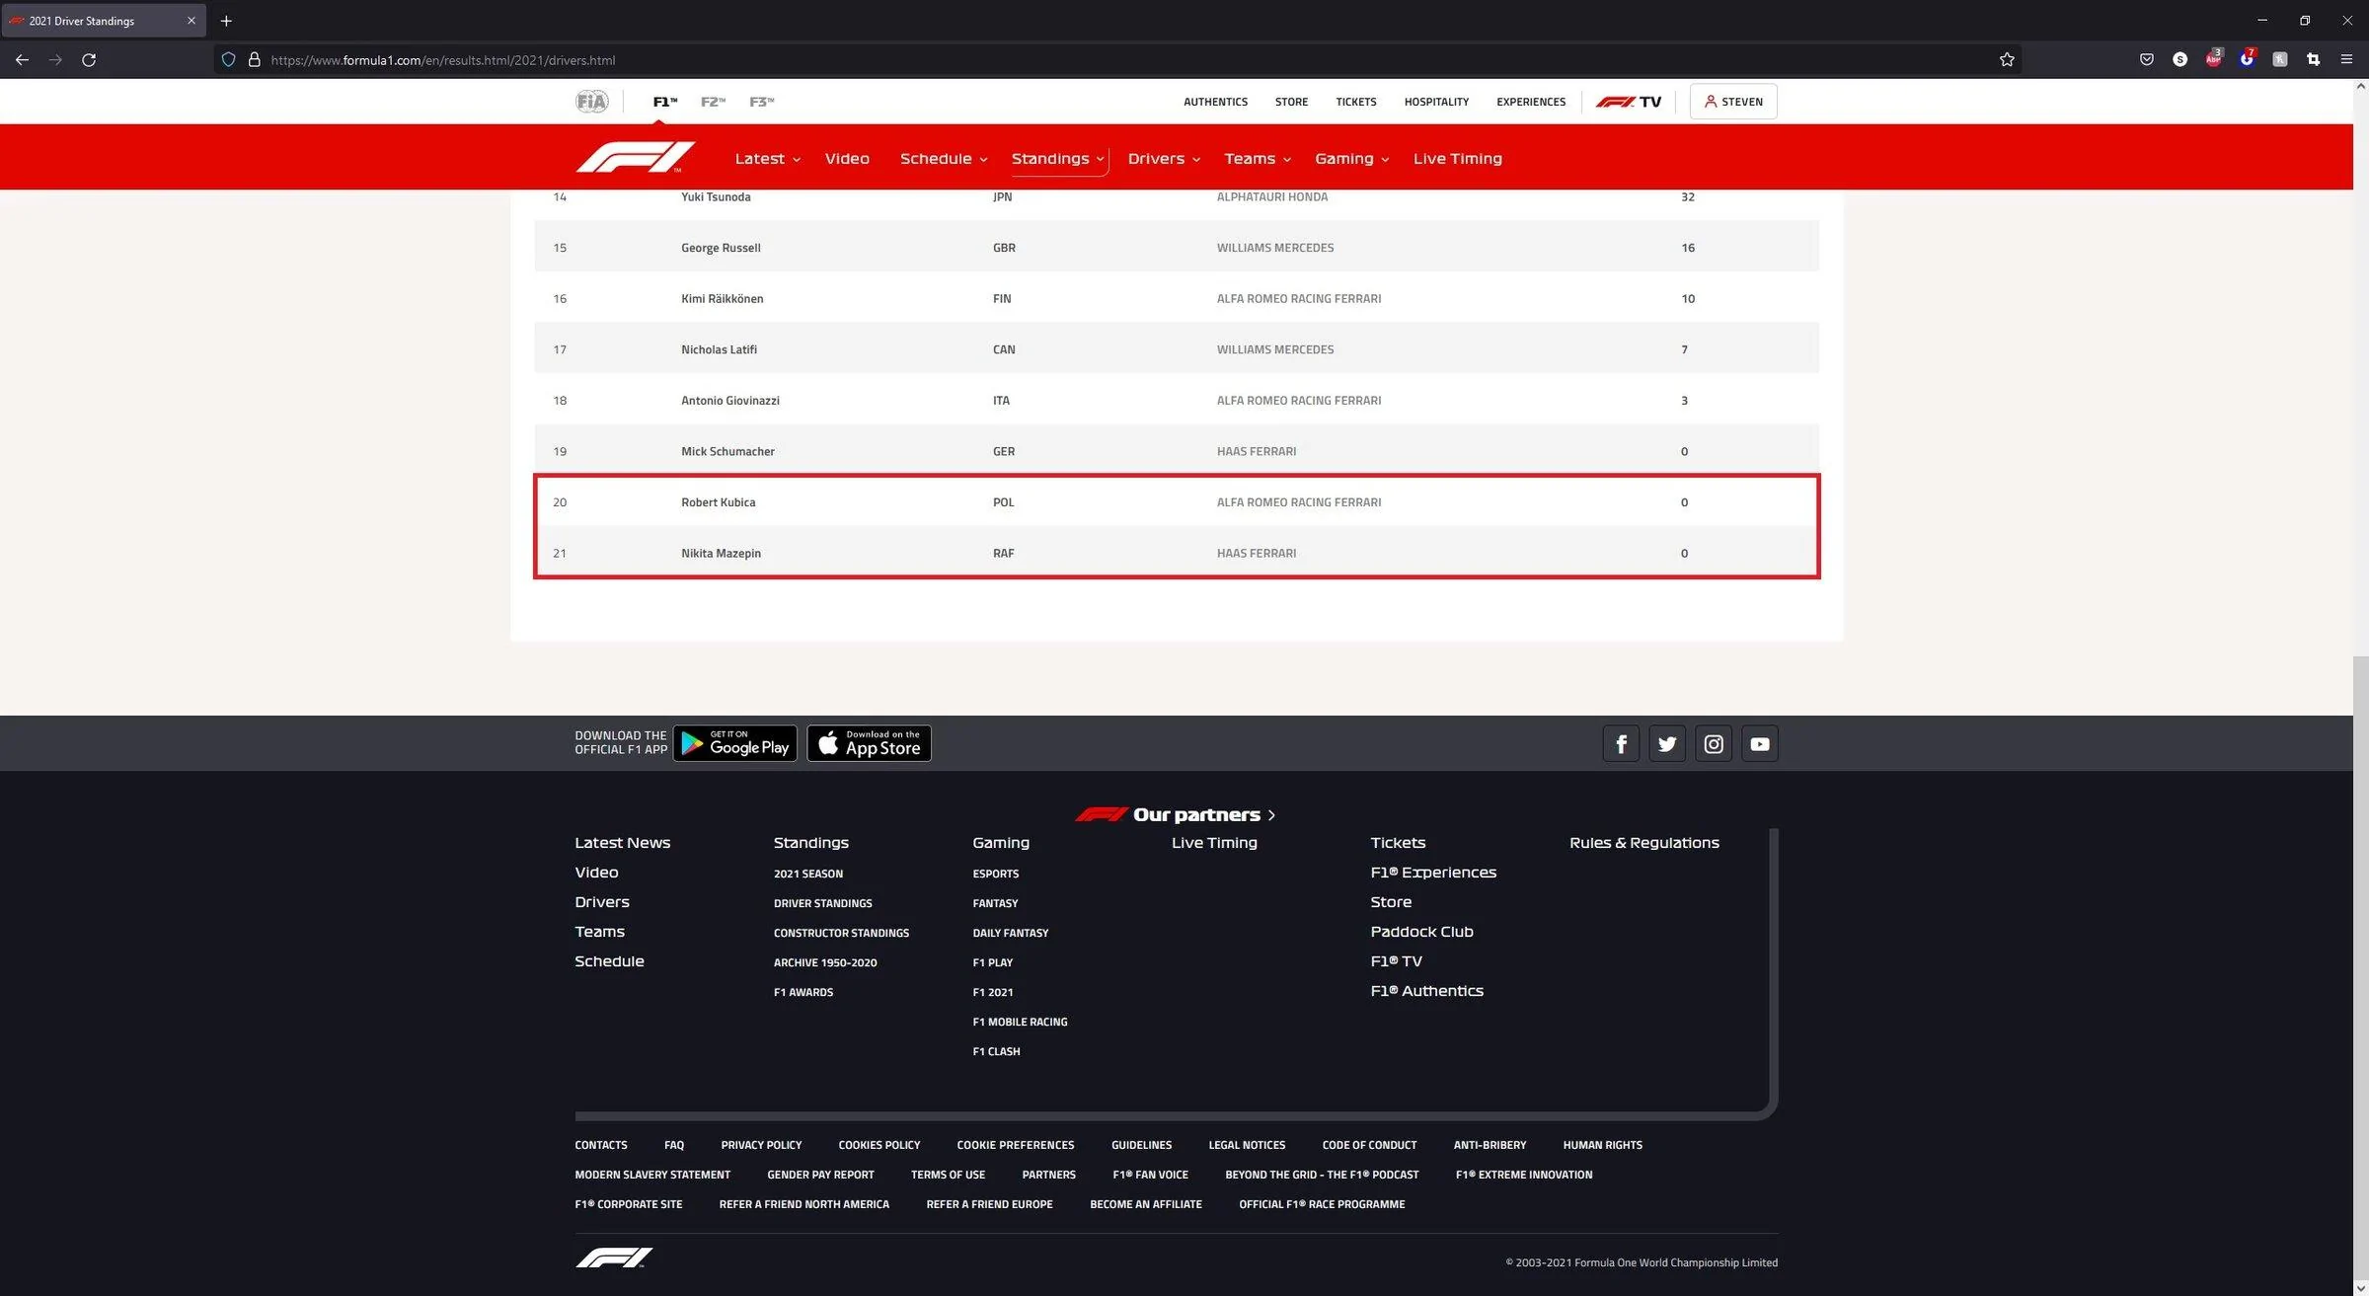Open the STEVEN account button
This screenshot has height=1296, width=2369.
1733,102
